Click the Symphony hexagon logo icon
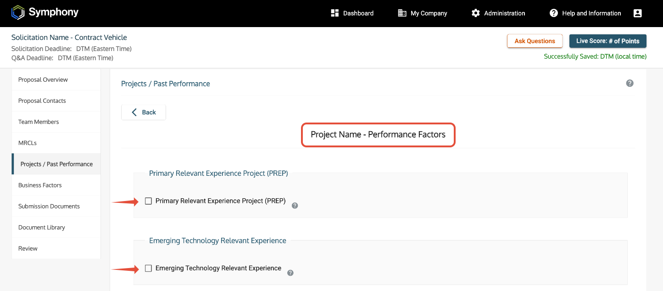Image resolution: width=663 pixels, height=291 pixels. point(18,13)
